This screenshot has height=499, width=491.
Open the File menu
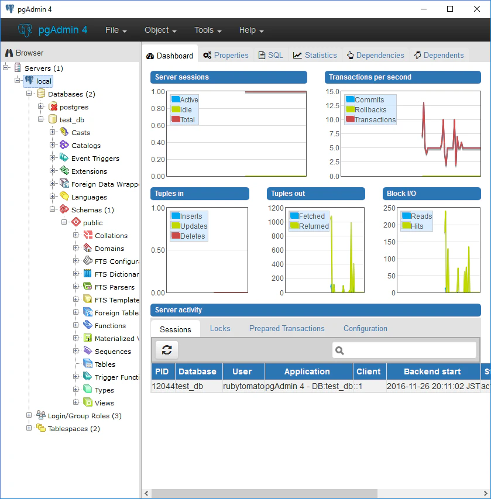[x=116, y=30]
